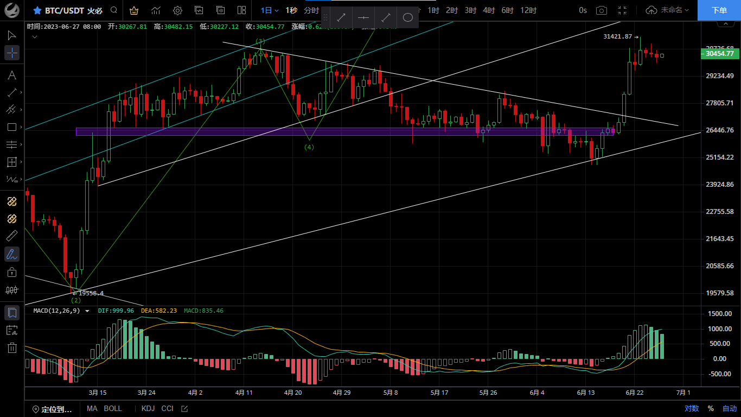This screenshot has height=417, width=741.
Task: Click the camera screenshot icon
Action: coord(601,10)
